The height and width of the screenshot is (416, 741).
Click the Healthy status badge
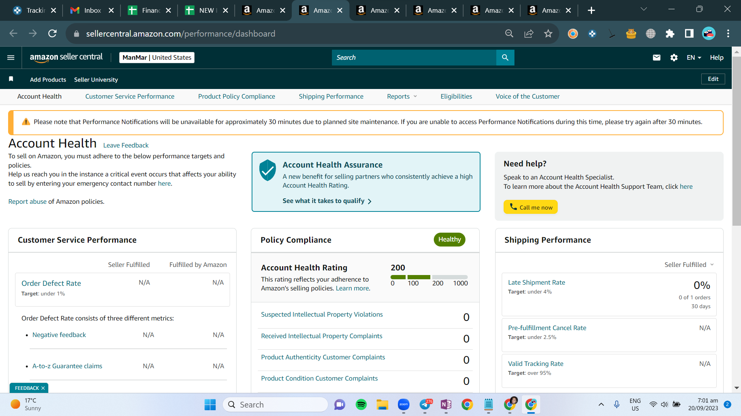(x=450, y=239)
